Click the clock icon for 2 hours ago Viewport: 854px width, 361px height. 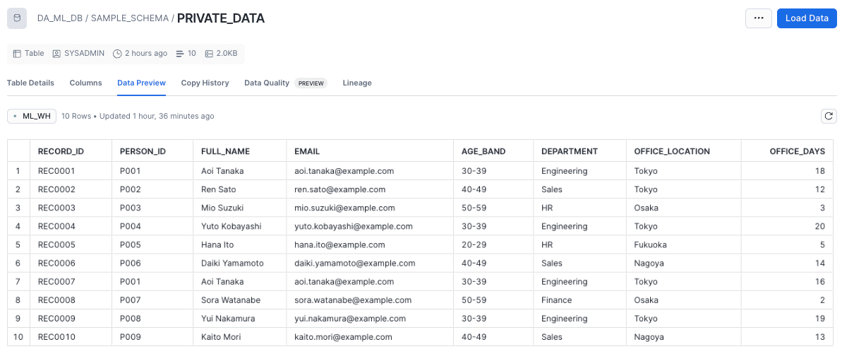point(117,53)
